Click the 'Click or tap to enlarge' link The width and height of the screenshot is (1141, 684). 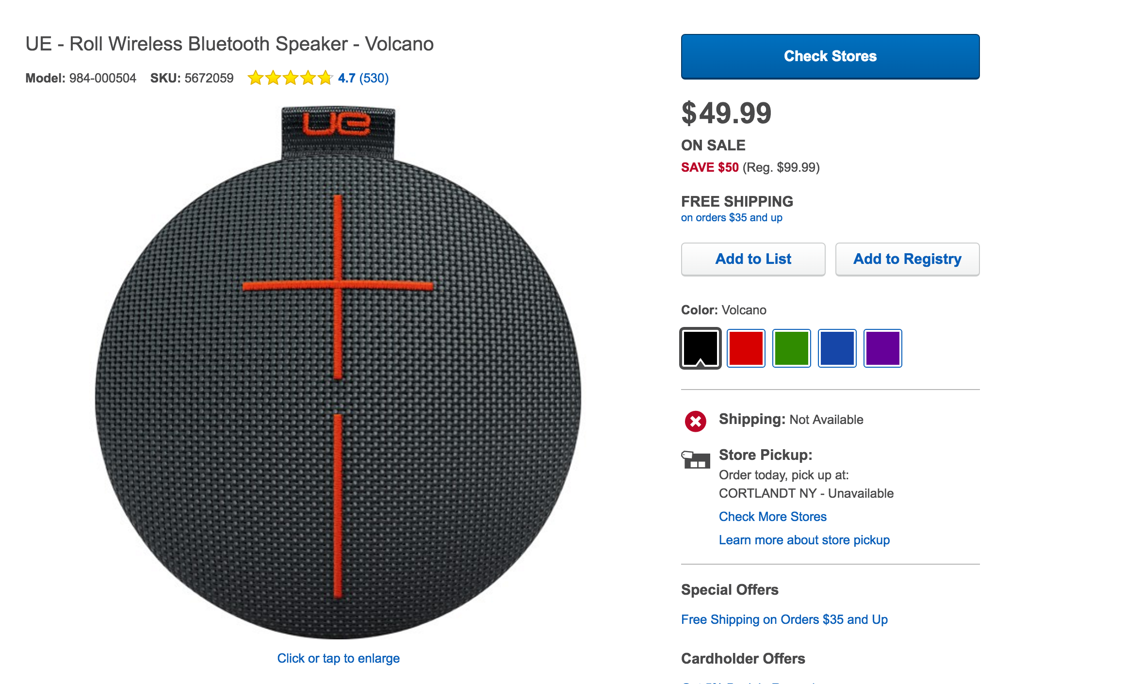point(338,658)
